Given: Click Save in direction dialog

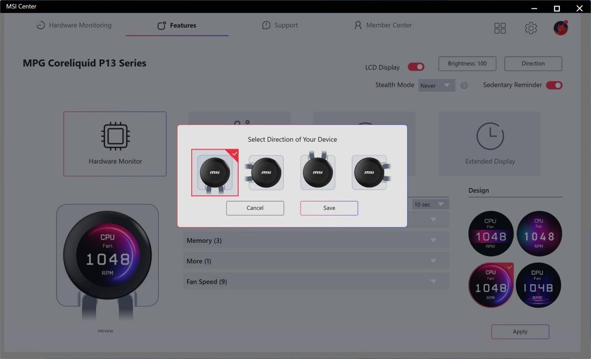Looking at the screenshot, I should 329,208.
